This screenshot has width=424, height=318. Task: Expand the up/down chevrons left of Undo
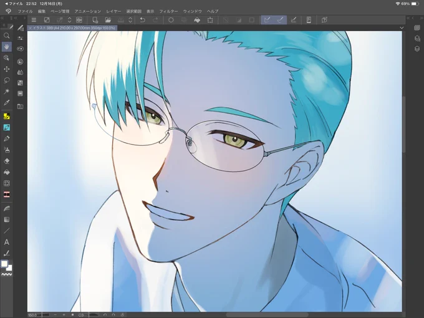click(x=130, y=20)
